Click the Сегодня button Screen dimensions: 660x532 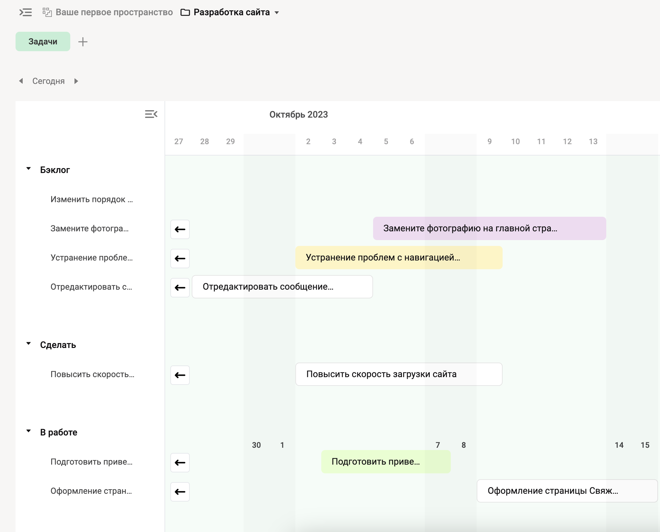(x=49, y=81)
